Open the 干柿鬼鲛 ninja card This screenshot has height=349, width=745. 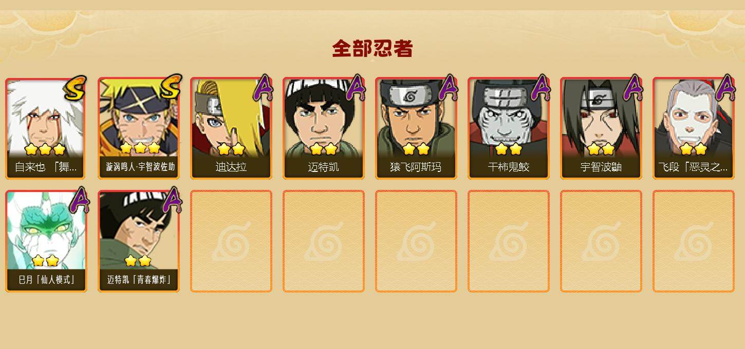509,128
